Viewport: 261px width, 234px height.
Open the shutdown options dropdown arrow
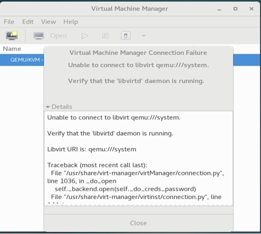pos(143,36)
